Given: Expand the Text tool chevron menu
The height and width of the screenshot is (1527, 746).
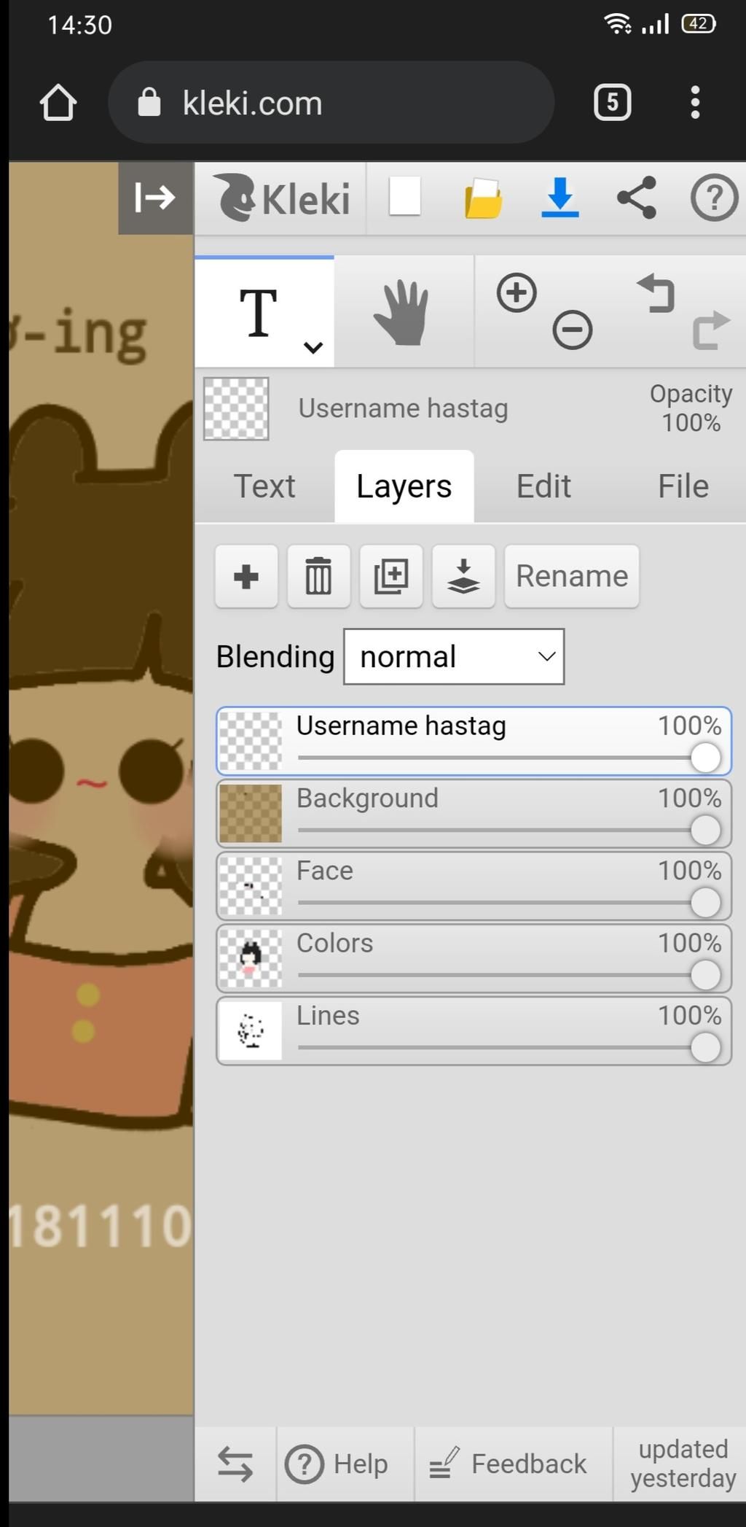Looking at the screenshot, I should [313, 348].
